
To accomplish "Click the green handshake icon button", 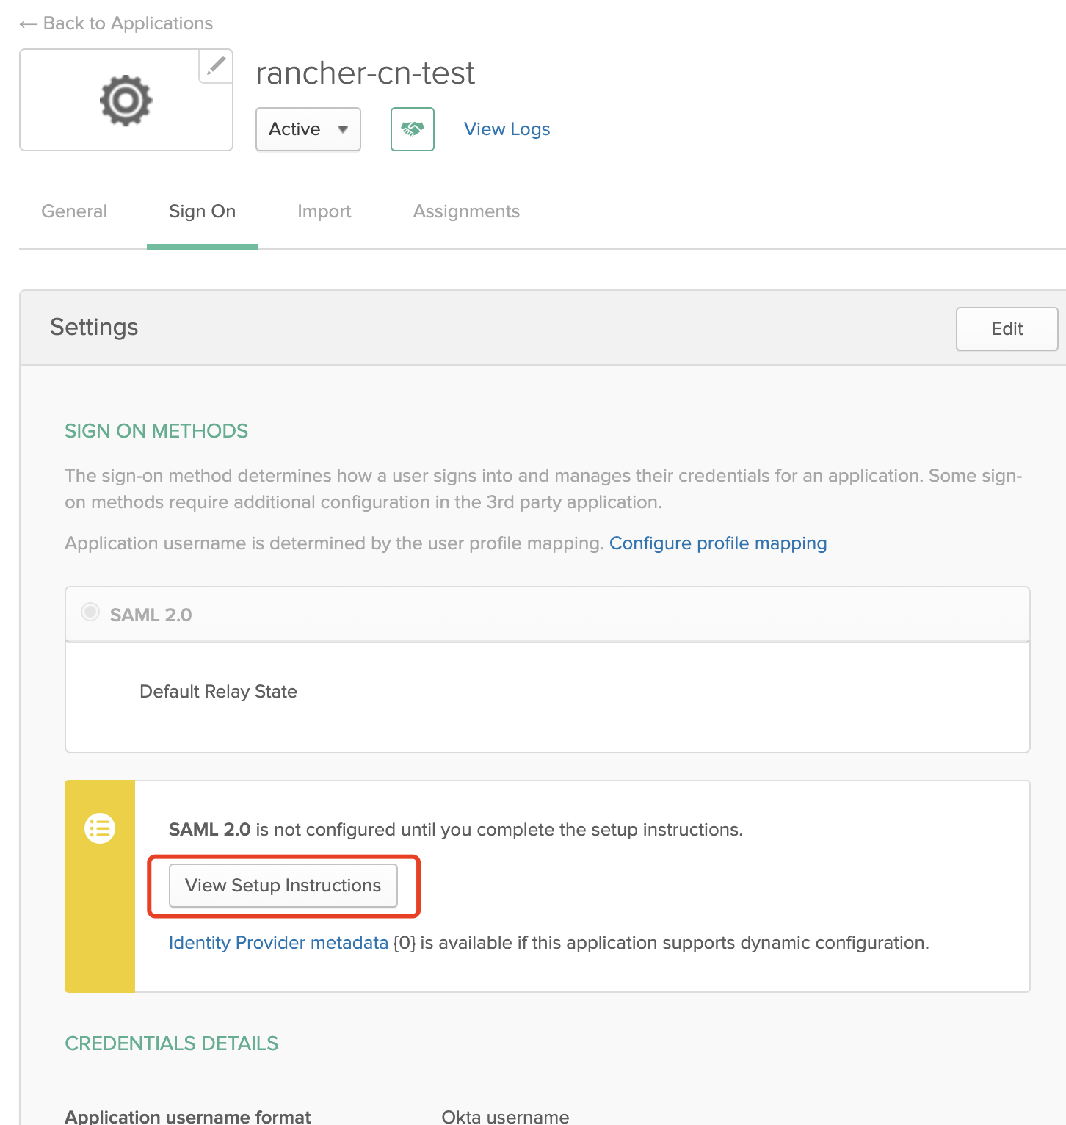I will [413, 129].
